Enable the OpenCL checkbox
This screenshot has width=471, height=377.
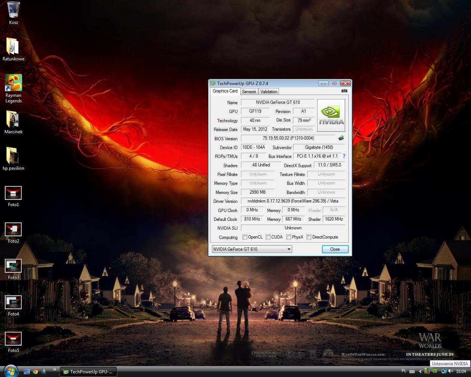[245, 237]
